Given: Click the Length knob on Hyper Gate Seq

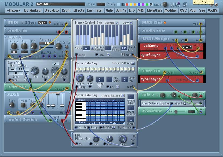Looking at the screenshot, I should click(x=80, y=78).
